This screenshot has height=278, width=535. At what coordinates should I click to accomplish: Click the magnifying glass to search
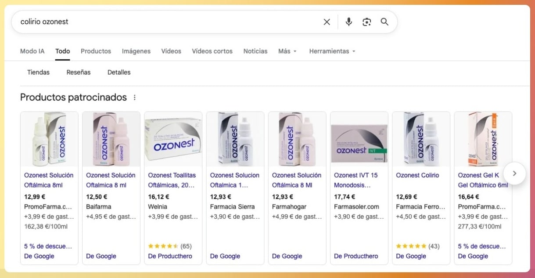[x=384, y=22]
